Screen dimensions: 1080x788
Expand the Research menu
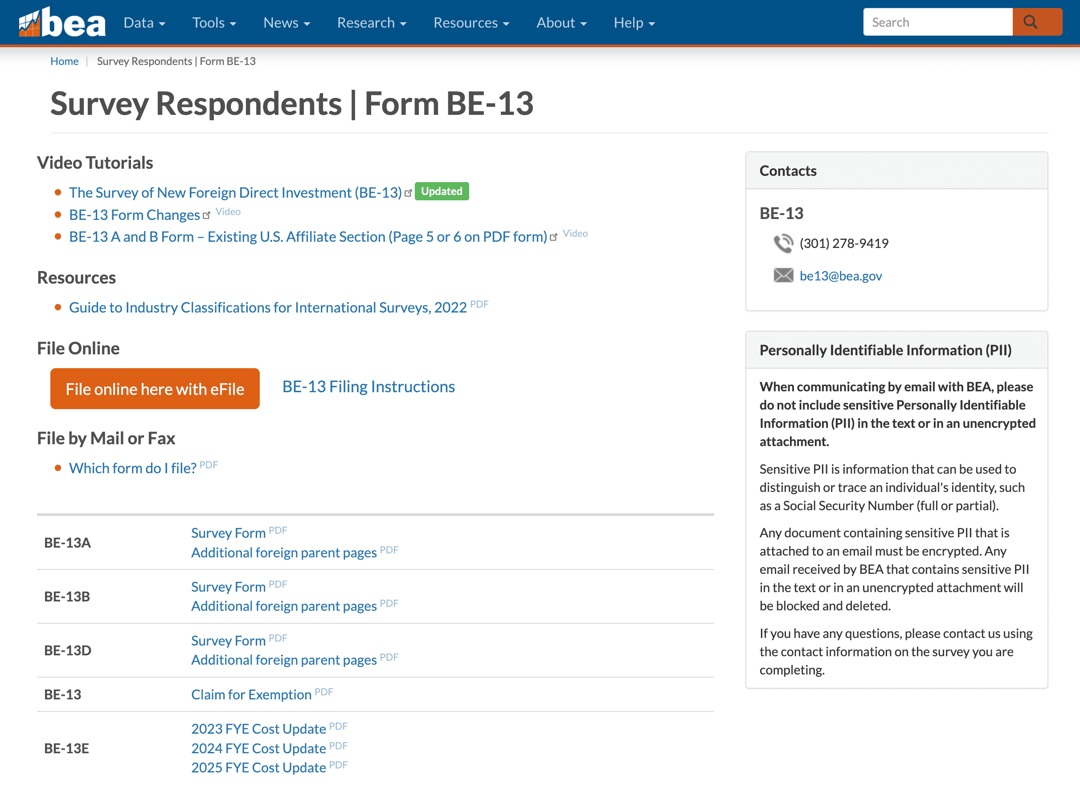click(371, 22)
